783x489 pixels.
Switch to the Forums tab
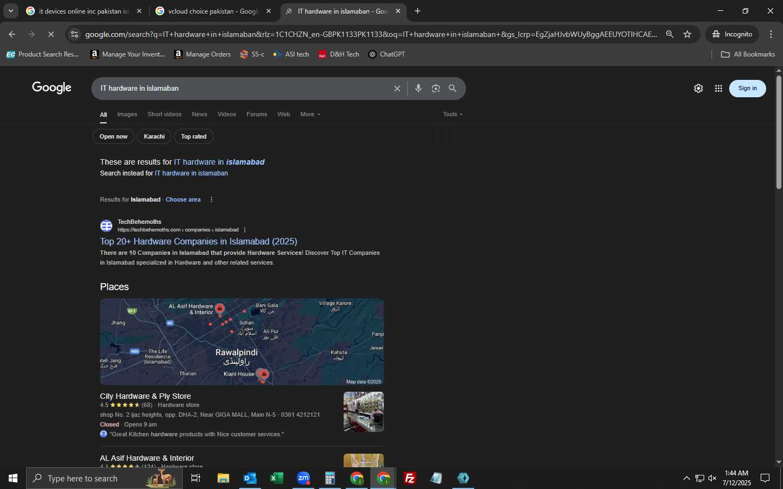(257, 114)
